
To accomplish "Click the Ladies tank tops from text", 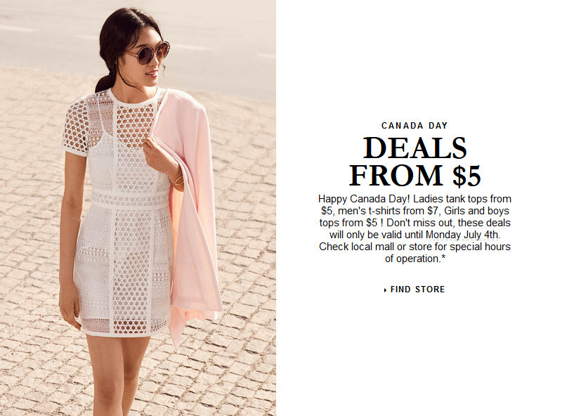I will click(x=462, y=199).
